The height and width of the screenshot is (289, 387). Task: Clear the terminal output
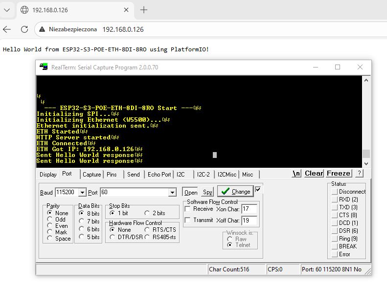coord(314,173)
